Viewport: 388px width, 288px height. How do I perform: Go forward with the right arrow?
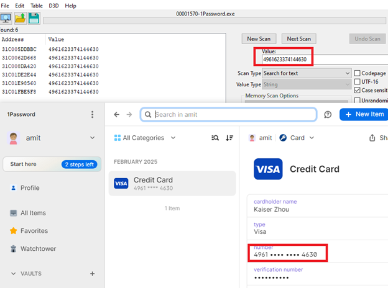(x=129, y=114)
